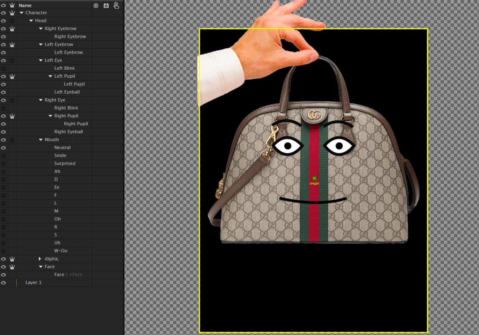
Task: Toggle crown icon on Right Pupil group
Action: [x=12, y=116]
